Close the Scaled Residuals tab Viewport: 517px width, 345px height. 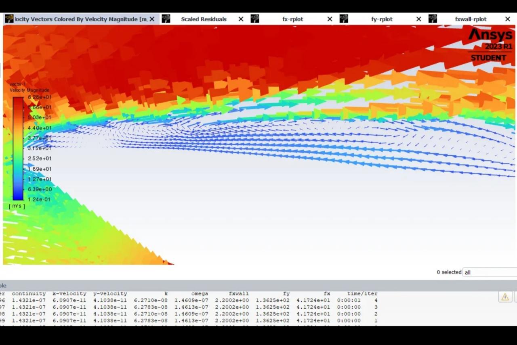(x=241, y=19)
